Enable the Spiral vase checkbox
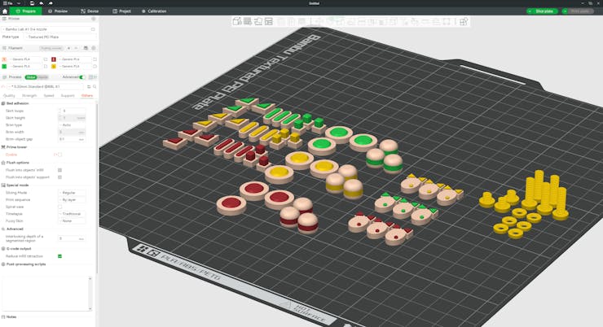603x327 pixels. click(x=59, y=207)
